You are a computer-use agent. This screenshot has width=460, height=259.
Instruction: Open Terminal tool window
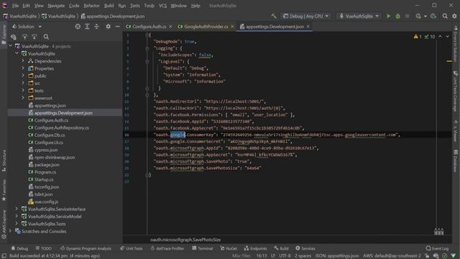pos(203,248)
